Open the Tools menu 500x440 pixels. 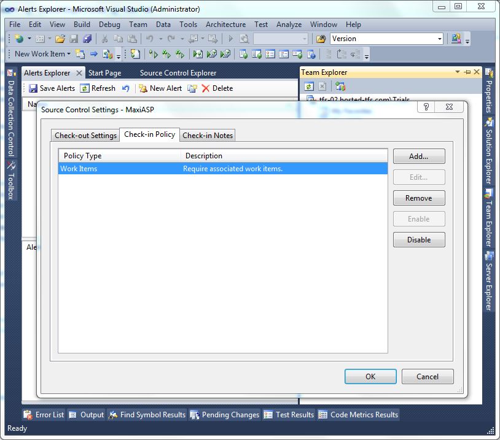point(188,25)
